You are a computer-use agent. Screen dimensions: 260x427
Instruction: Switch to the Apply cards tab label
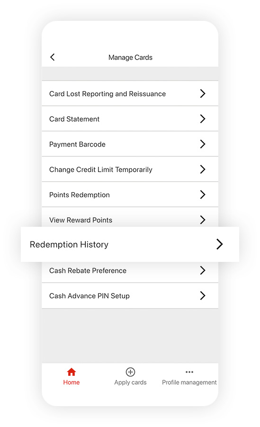(130, 382)
